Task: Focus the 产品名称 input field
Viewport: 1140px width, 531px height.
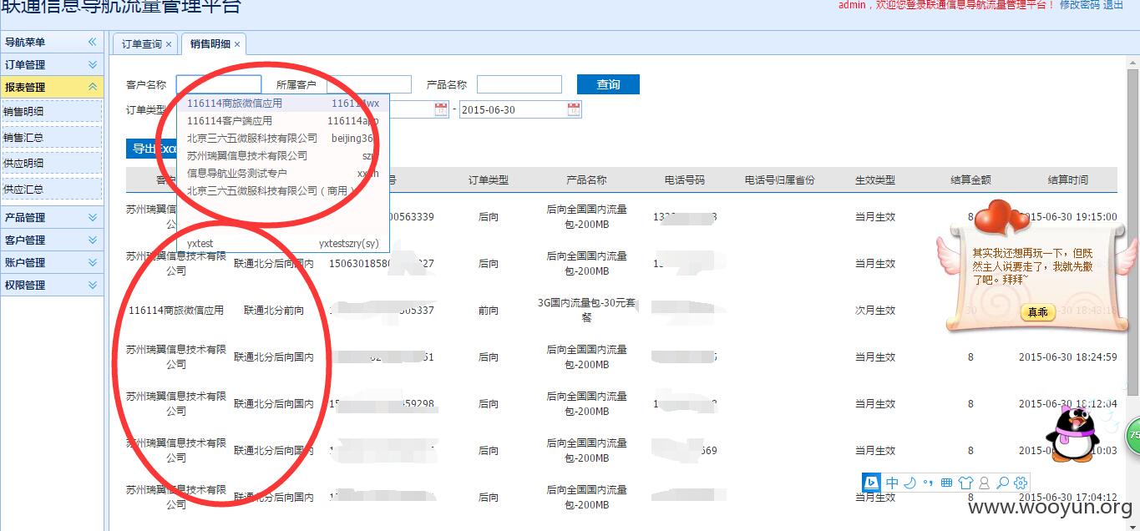Action: click(519, 84)
